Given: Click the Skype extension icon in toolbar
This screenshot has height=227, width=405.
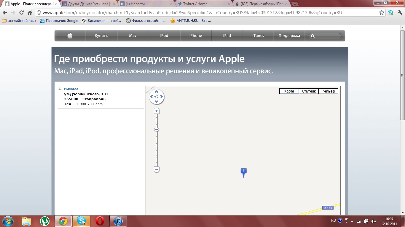Looking at the screenshot, I should 391,13.
